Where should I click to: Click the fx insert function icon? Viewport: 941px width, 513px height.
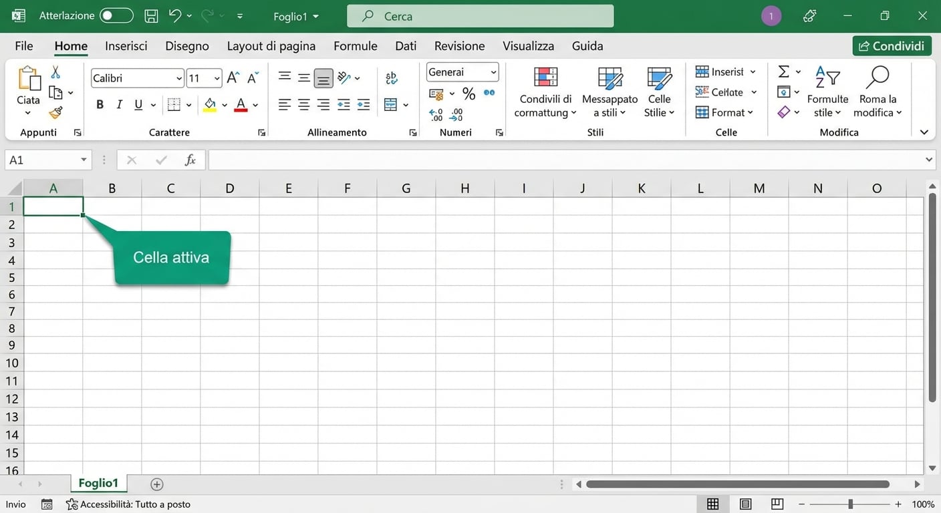[x=190, y=160]
